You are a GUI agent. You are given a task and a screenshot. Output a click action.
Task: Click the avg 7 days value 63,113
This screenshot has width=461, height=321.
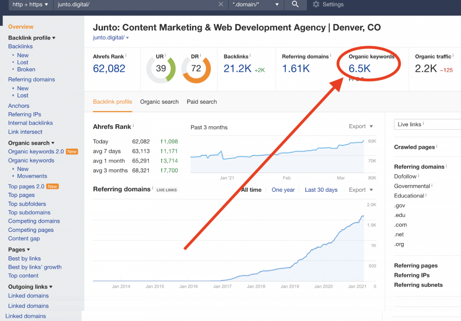click(x=141, y=151)
